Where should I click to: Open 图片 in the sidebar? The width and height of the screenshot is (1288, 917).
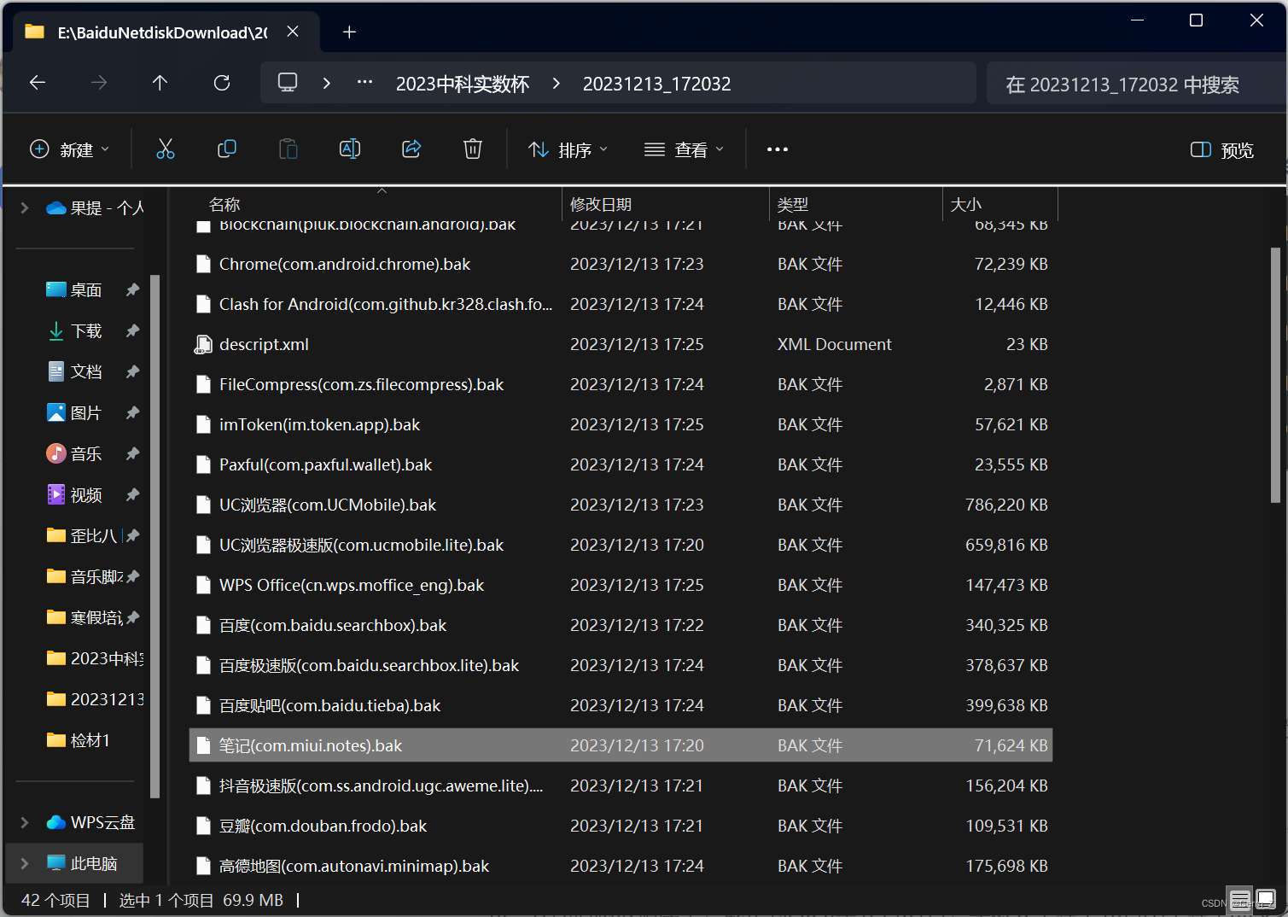(85, 413)
